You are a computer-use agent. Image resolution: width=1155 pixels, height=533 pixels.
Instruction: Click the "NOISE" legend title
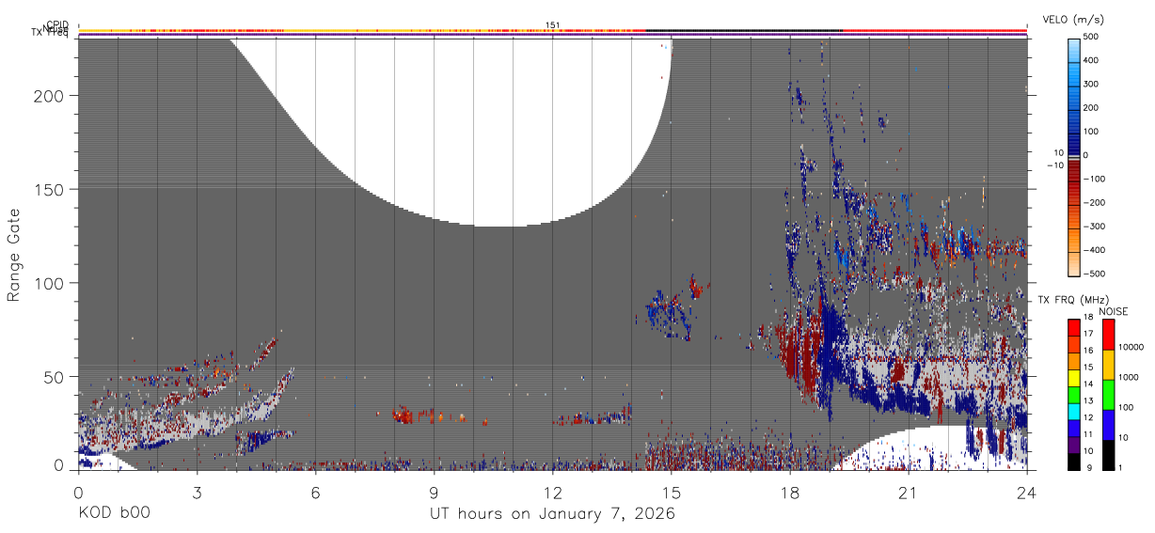[1113, 311]
